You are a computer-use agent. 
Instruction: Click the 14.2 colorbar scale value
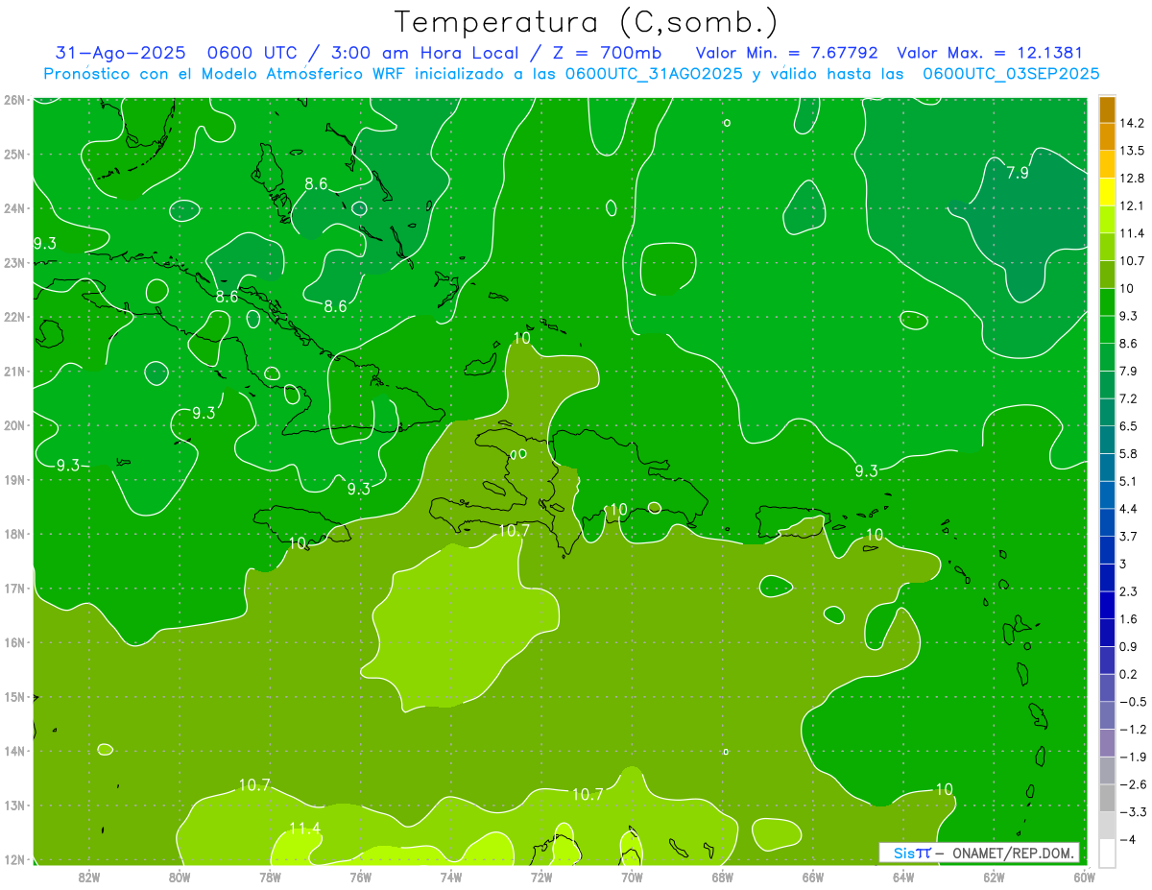(1133, 123)
